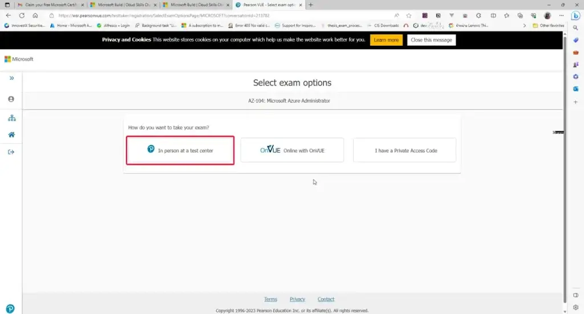Open Browser essentials heart icon
The image size is (584, 314).
coord(533,15)
